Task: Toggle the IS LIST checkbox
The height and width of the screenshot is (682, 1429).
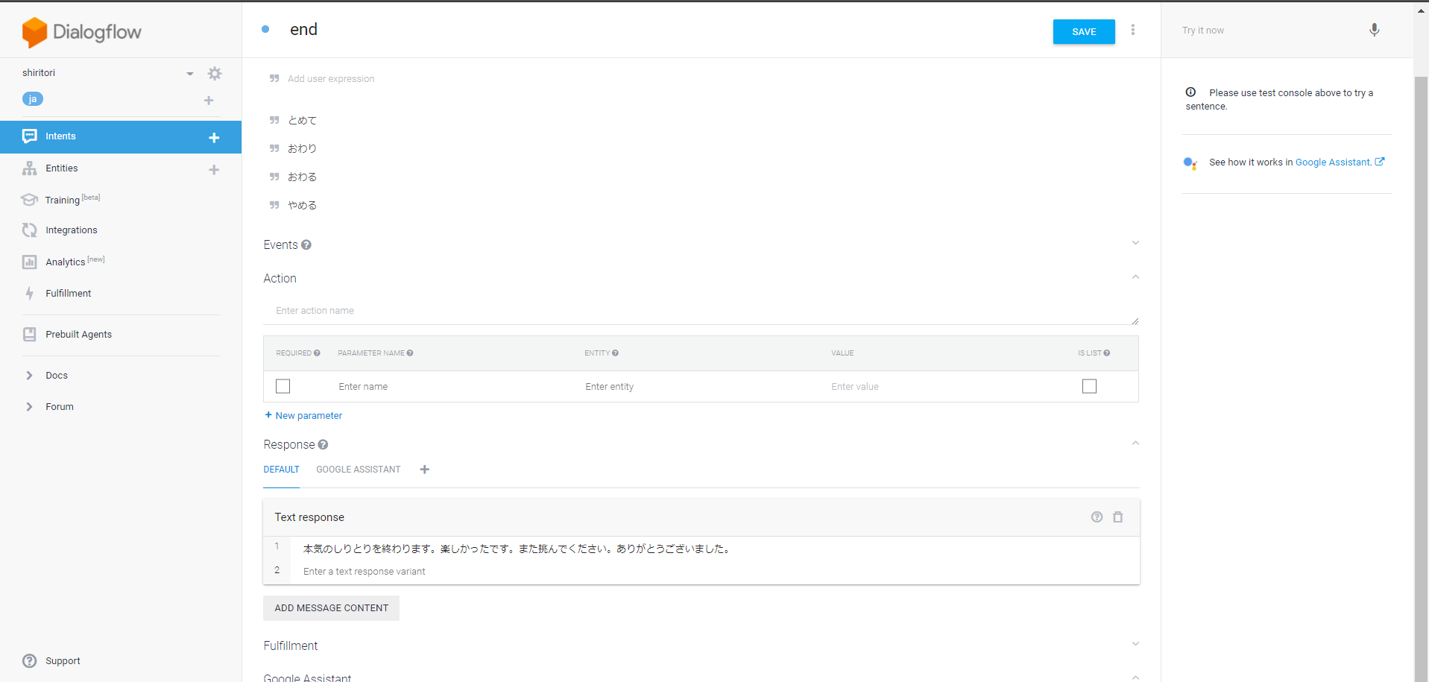Action: 1089,386
